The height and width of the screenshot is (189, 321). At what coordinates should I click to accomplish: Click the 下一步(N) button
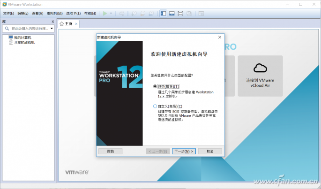[184, 151]
